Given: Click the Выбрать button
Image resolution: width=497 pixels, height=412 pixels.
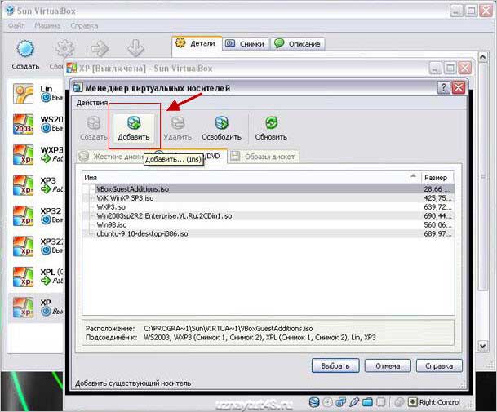Looking at the screenshot, I should 335,366.
